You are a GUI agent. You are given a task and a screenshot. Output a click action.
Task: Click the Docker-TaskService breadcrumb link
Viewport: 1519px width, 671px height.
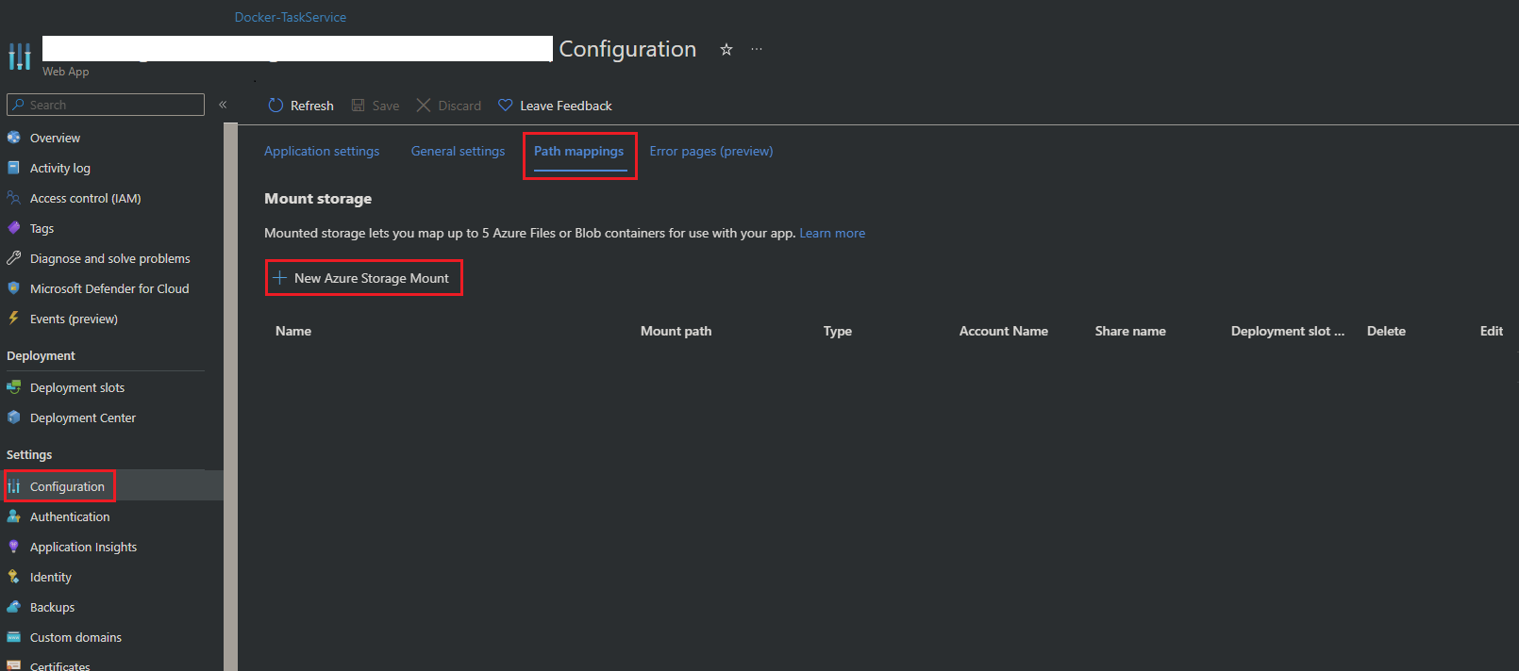[291, 17]
